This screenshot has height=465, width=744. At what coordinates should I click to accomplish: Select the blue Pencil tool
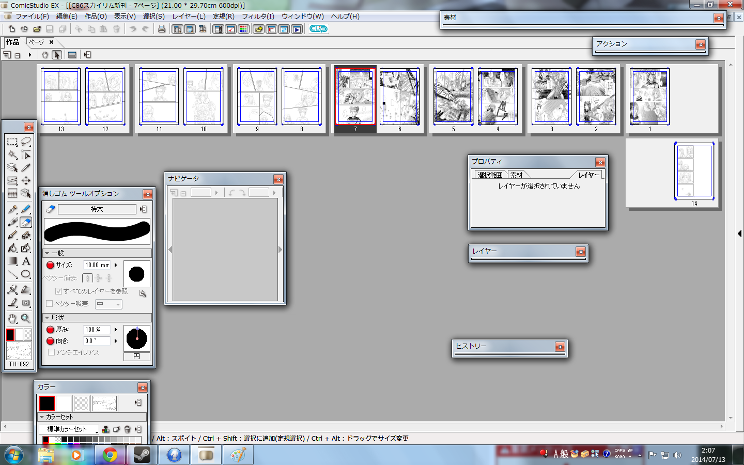(26, 209)
